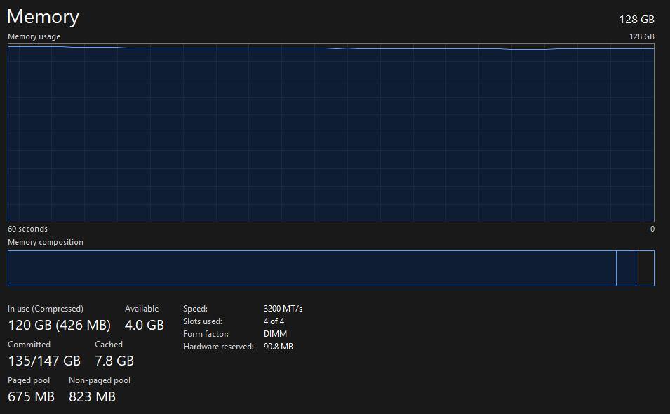Click the Hardware reserved label
The height and width of the screenshot is (414, 670).
[x=218, y=347]
